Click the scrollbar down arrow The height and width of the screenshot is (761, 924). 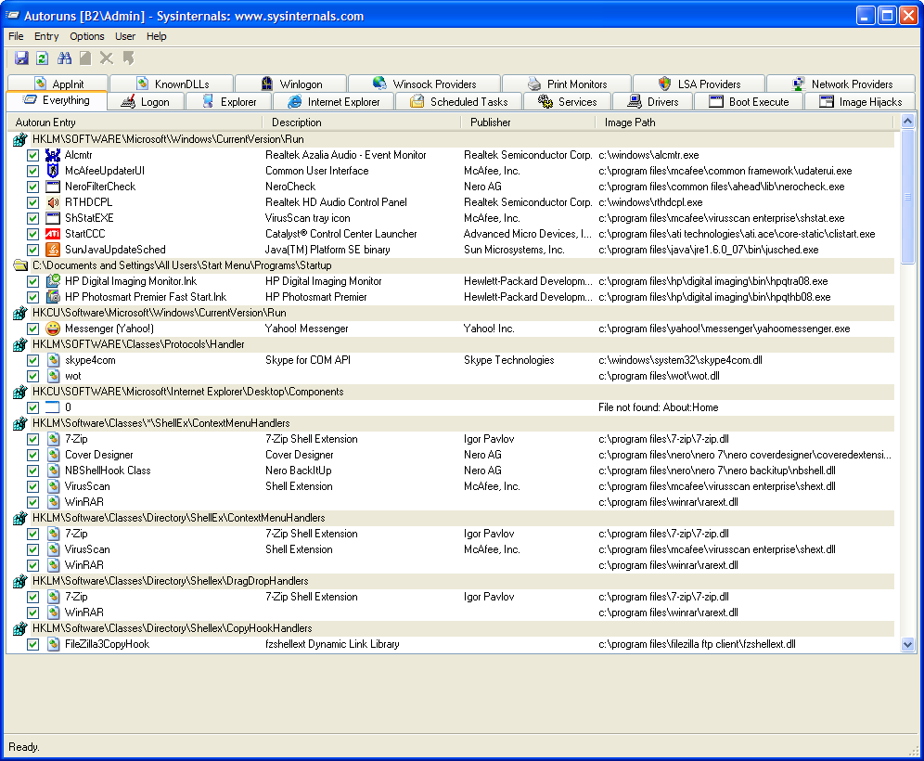point(907,645)
